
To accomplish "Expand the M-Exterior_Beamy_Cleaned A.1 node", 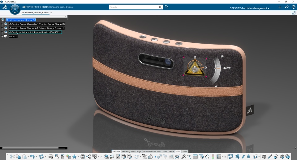I will tap(2, 24).
